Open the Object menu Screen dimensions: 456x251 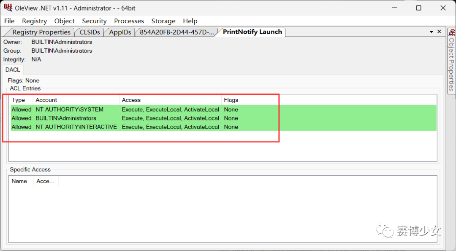(x=64, y=21)
